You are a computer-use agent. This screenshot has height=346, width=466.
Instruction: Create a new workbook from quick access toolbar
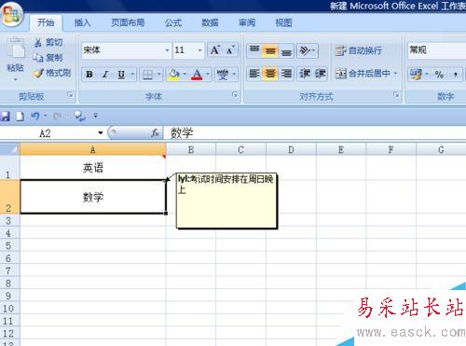point(20,117)
